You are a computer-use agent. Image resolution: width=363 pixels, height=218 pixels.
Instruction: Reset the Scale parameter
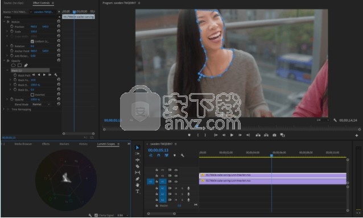(59, 31)
